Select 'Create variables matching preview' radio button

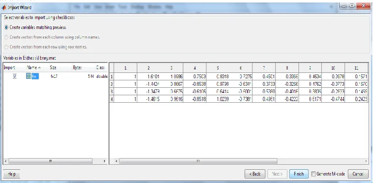[6, 27]
